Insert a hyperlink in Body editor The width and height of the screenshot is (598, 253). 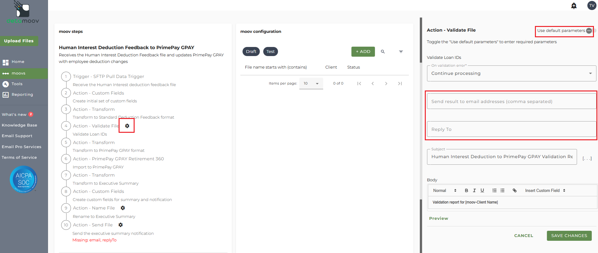[x=515, y=190]
